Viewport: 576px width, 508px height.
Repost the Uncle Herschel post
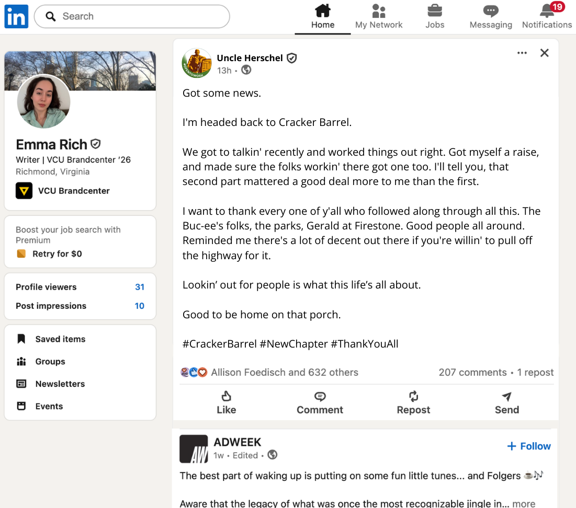[413, 402]
